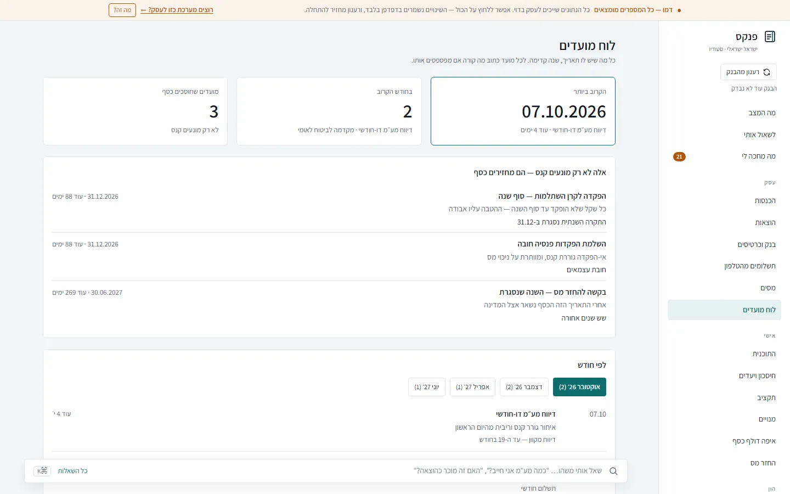Click the 21 badge next to מה מחכה לי
The width and height of the screenshot is (790, 494).
click(x=679, y=157)
